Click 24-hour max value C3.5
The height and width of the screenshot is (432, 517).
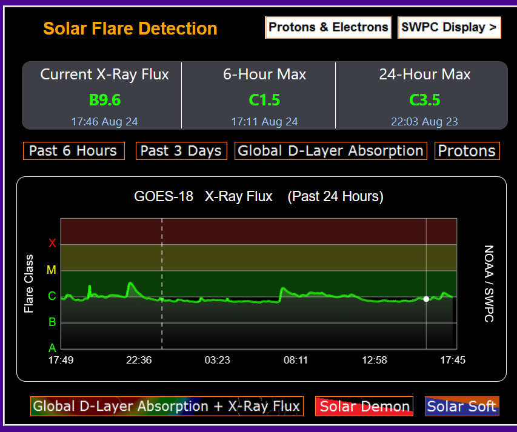click(425, 100)
